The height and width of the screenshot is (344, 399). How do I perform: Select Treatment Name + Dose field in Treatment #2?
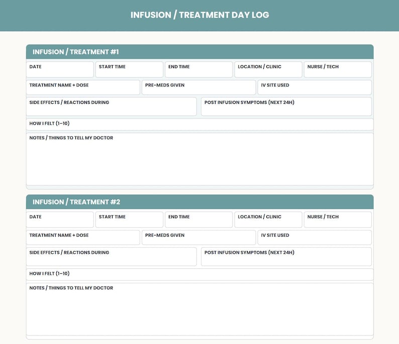[83, 238]
